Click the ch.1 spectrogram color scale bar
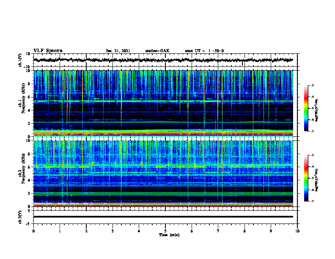Viewport: 335px width, 259px height. tap(306, 108)
